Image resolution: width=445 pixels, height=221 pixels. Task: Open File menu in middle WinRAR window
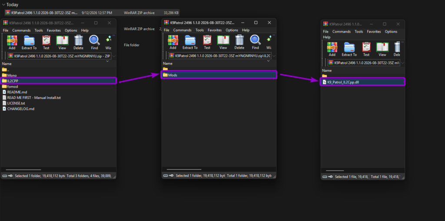click(x=166, y=30)
